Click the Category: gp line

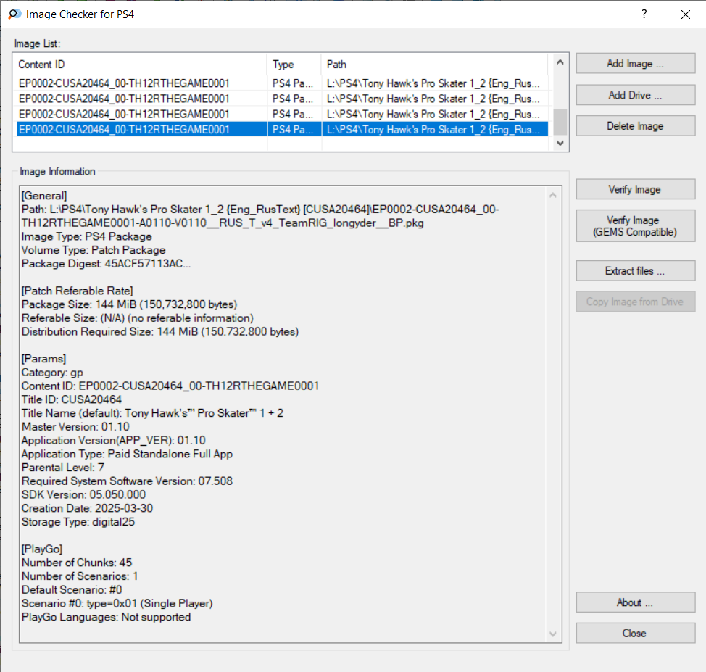[x=53, y=373]
